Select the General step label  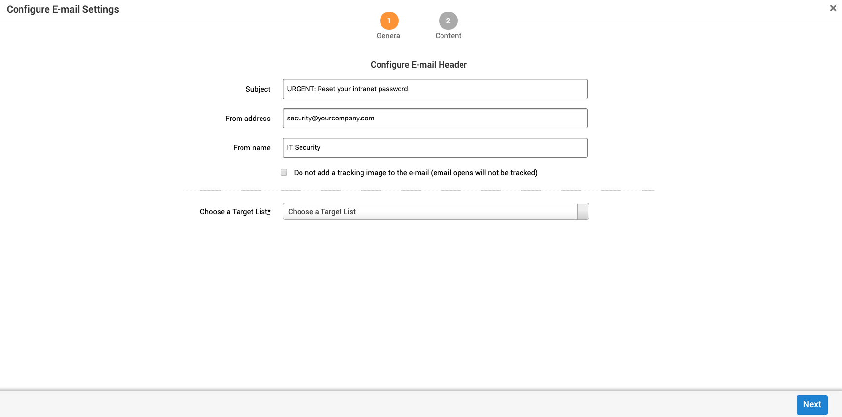(x=389, y=36)
